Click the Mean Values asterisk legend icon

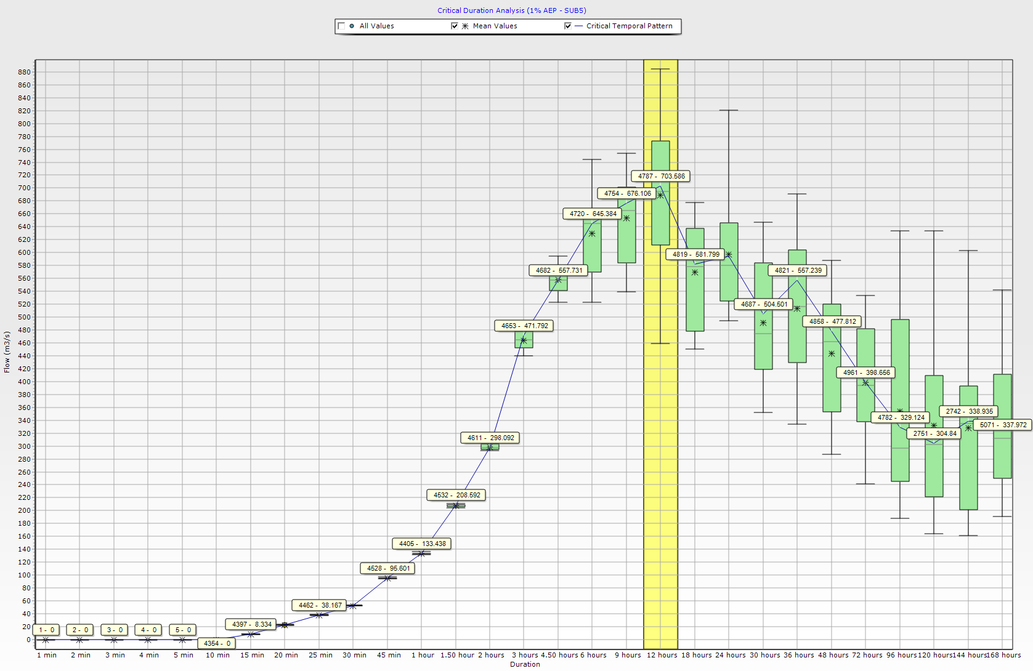[465, 26]
